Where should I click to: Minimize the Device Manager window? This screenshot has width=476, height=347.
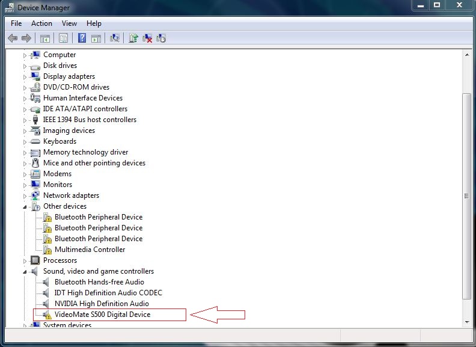click(421, 5)
